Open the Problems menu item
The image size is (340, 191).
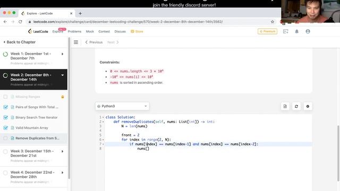point(74,31)
